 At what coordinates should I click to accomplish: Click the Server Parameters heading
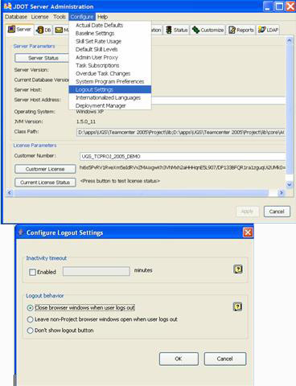click(35, 46)
